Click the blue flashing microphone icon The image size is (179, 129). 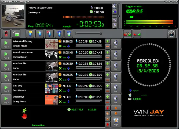click(59, 33)
